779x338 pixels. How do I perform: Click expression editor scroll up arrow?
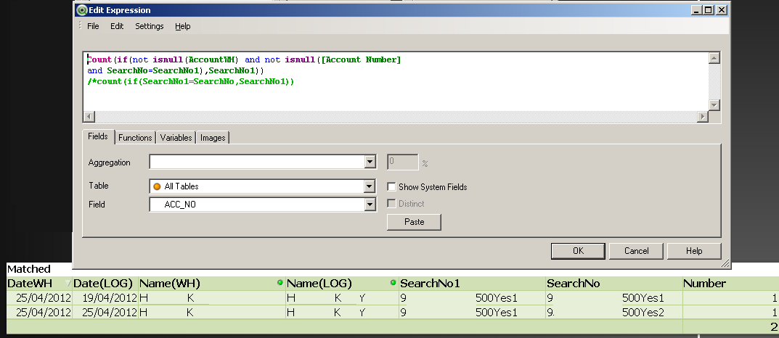(714, 59)
